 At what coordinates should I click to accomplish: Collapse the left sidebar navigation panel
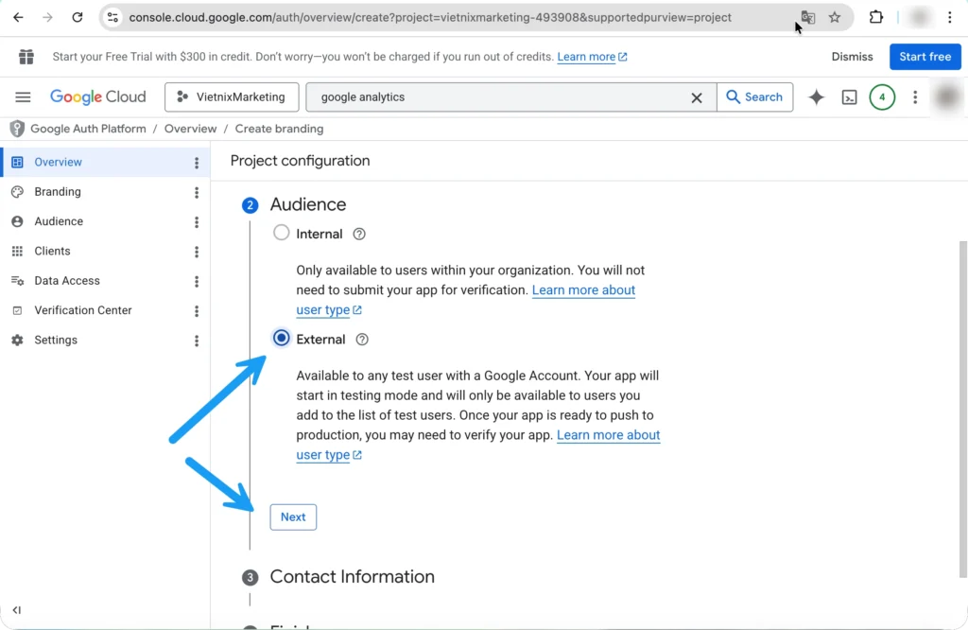[17, 610]
